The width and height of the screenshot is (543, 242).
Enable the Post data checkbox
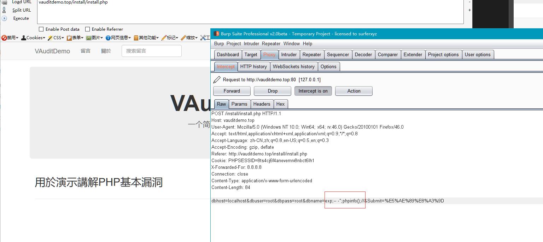[41, 29]
